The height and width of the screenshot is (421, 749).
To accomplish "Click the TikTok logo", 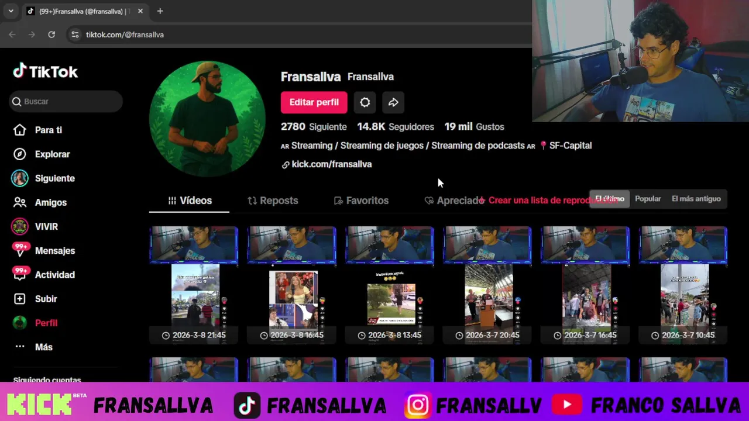I will click(46, 72).
